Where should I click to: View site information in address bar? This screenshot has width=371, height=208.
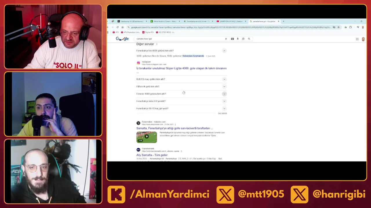coord(128,27)
